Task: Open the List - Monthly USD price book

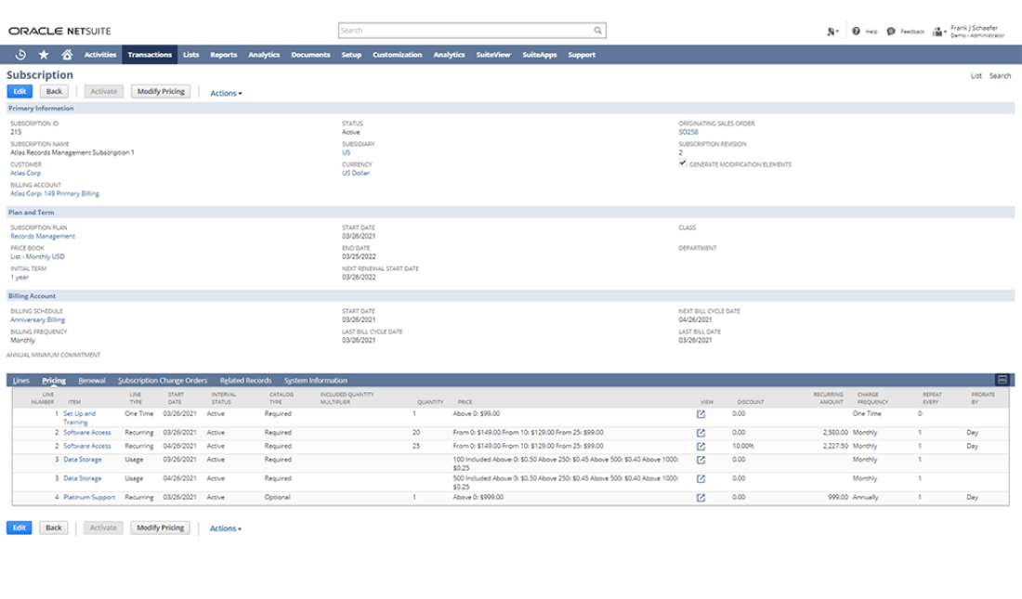Action: [38, 257]
